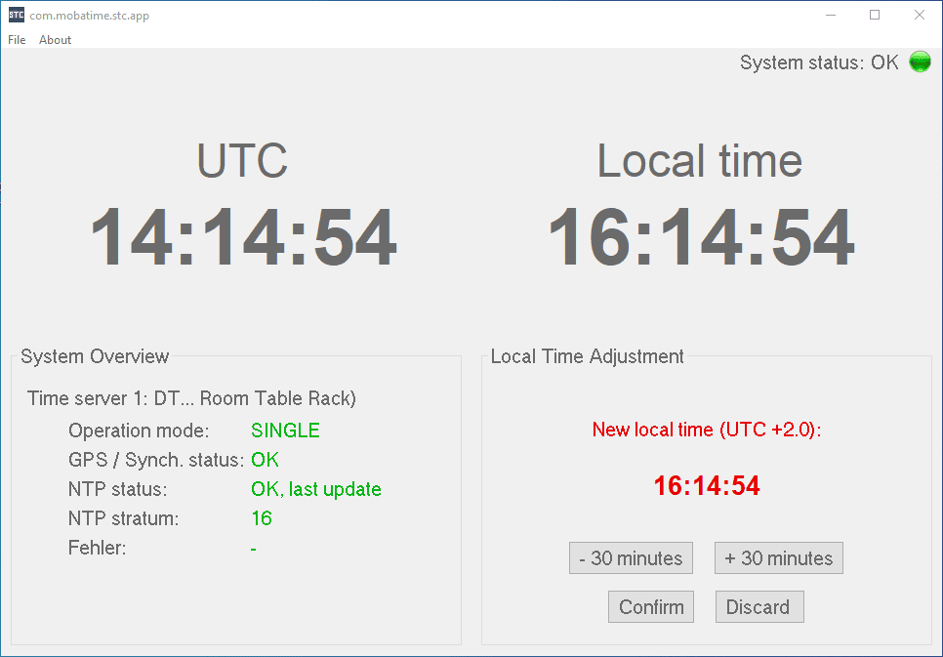
Task: Click the System status: OK label
Action: (818, 62)
